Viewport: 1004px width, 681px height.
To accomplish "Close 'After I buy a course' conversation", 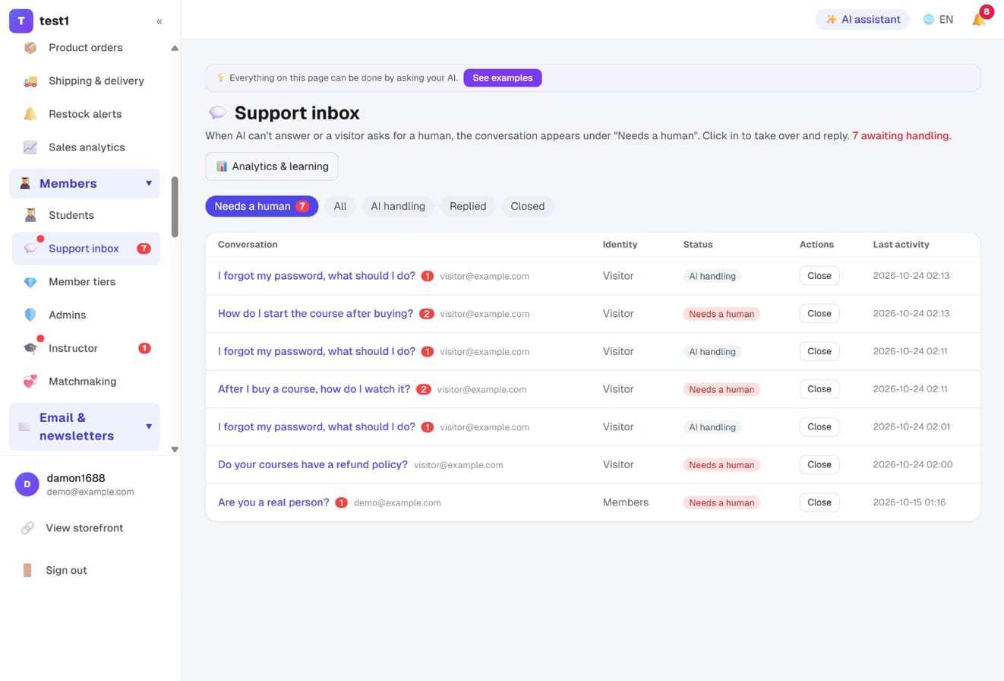I will 819,389.
